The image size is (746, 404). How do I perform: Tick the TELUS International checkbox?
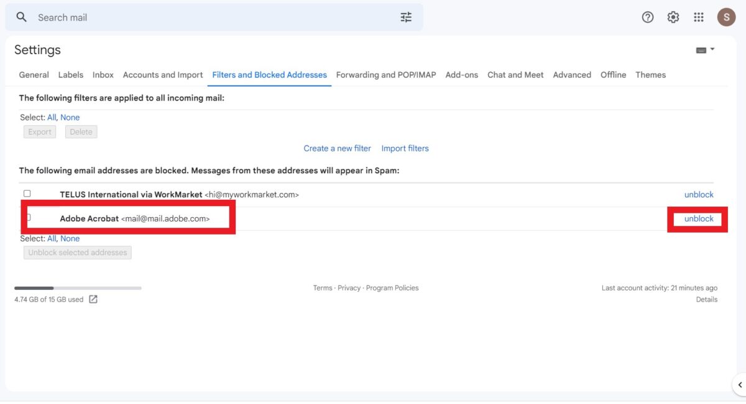27,194
